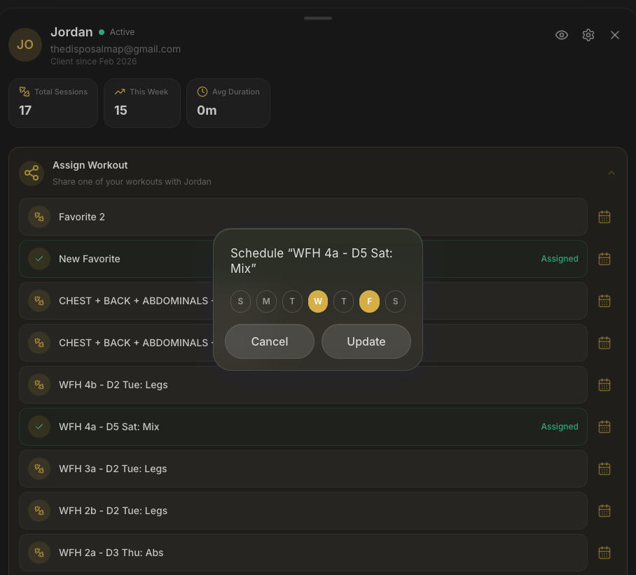636x575 pixels.
Task: Deselect Wednesday in the schedule dialog
Action: coord(318,301)
